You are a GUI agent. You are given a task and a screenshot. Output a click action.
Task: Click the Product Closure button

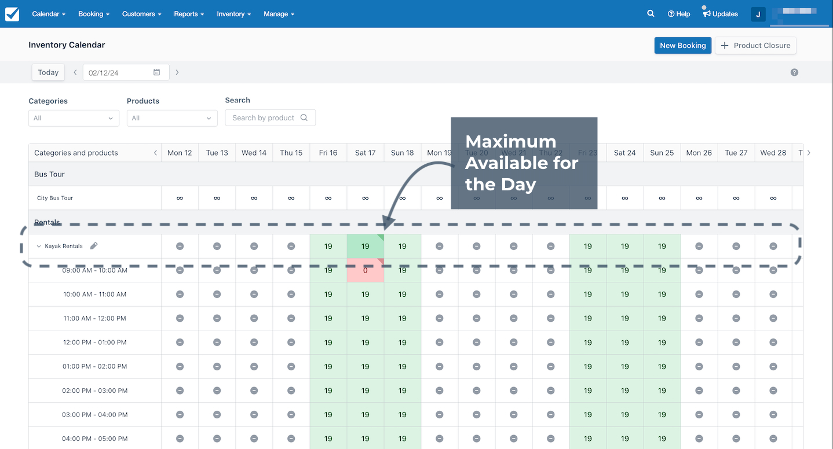[x=756, y=45]
